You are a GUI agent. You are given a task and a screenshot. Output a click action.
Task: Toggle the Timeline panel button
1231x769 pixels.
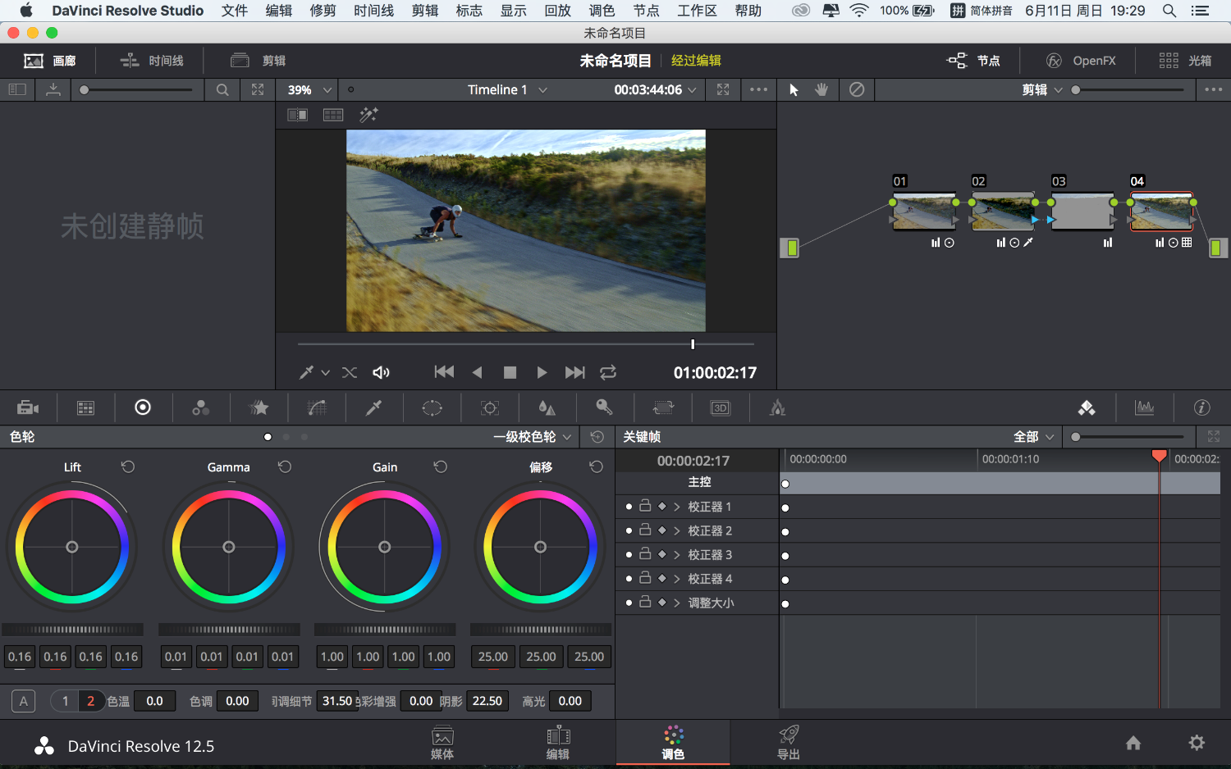pyautogui.click(x=151, y=61)
